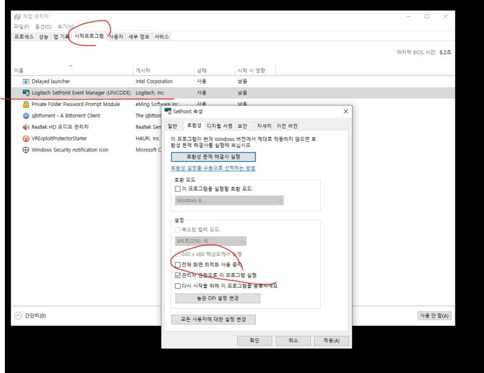Screen dimensions: 484x373
Task: Open the 자세히 tab in dialog
Action: tap(264, 126)
